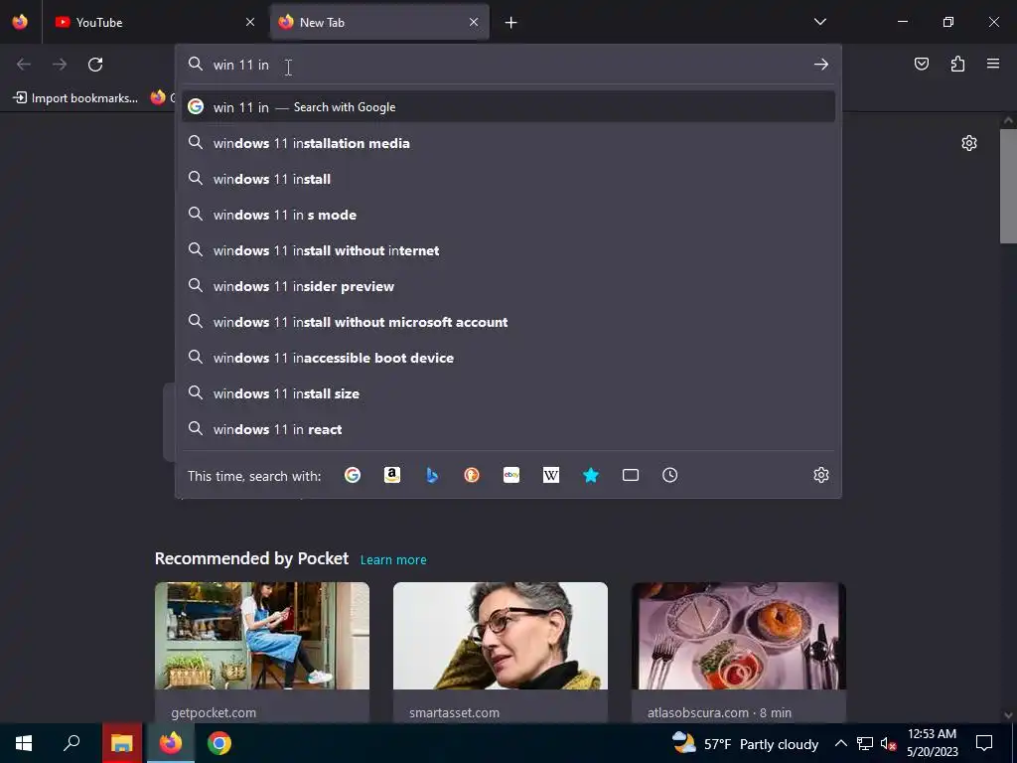Open the network tray icon
Viewport: 1017px width, 763px height.
tap(865, 743)
